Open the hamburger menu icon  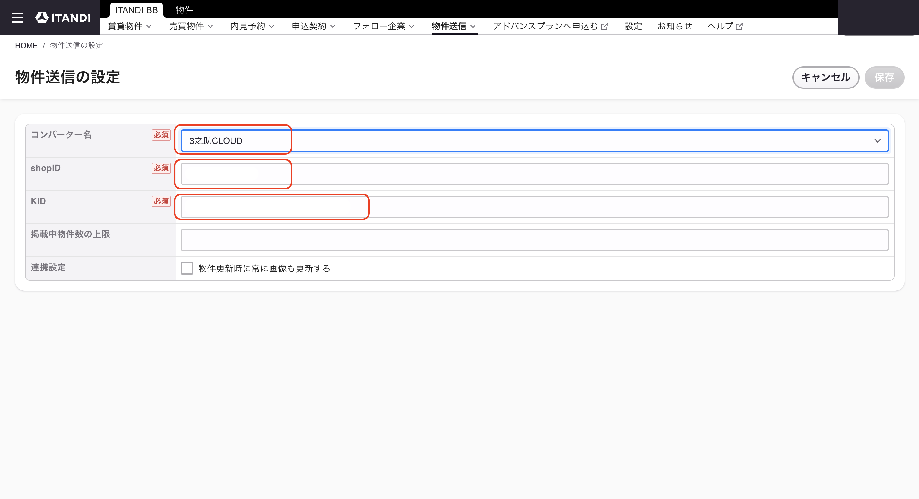coord(17,18)
